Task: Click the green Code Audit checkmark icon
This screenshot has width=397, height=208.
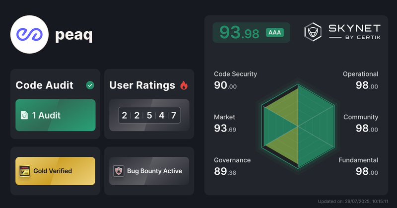Action: pos(90,85)
